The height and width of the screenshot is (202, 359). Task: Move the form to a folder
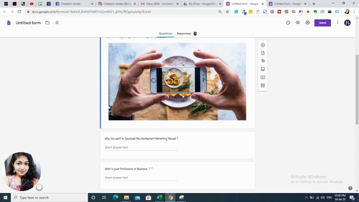(47, 23)
